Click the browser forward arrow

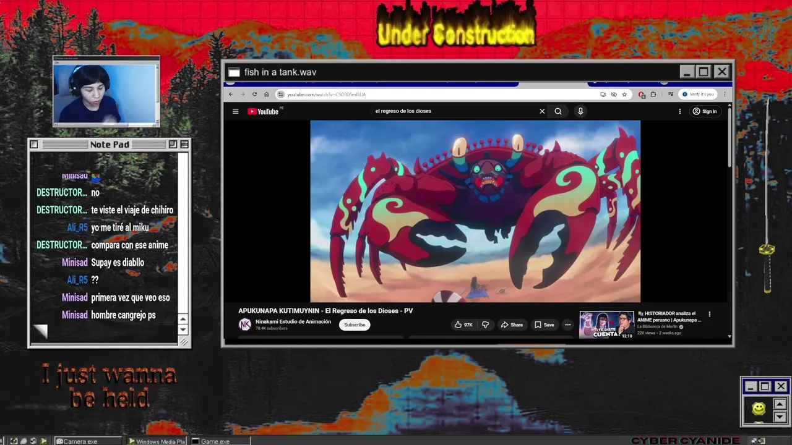pyautogui.click(x=242, y=95)
